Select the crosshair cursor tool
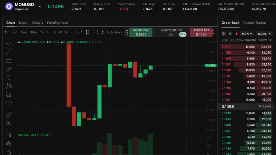276x155 pixels. [9, 43]
